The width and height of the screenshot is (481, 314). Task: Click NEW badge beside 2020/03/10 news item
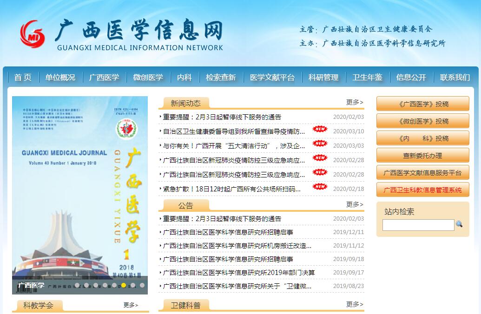320,130
